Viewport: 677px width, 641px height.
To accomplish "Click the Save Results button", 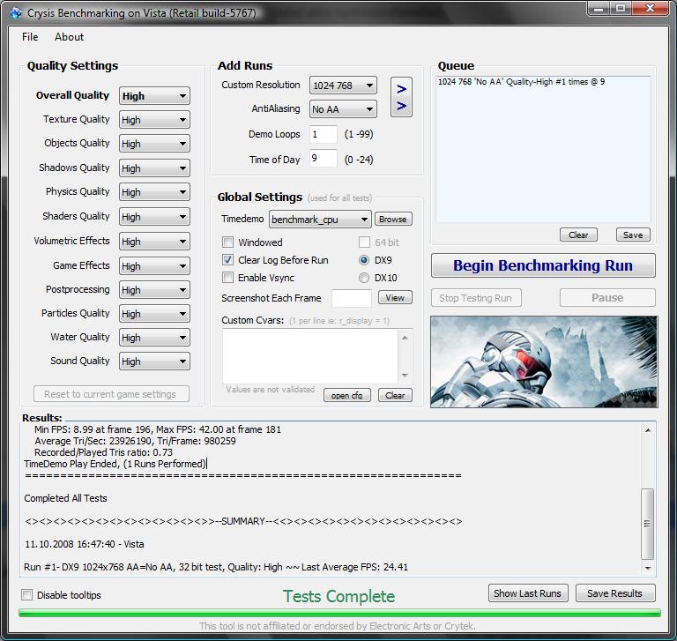I will (614, 593).
